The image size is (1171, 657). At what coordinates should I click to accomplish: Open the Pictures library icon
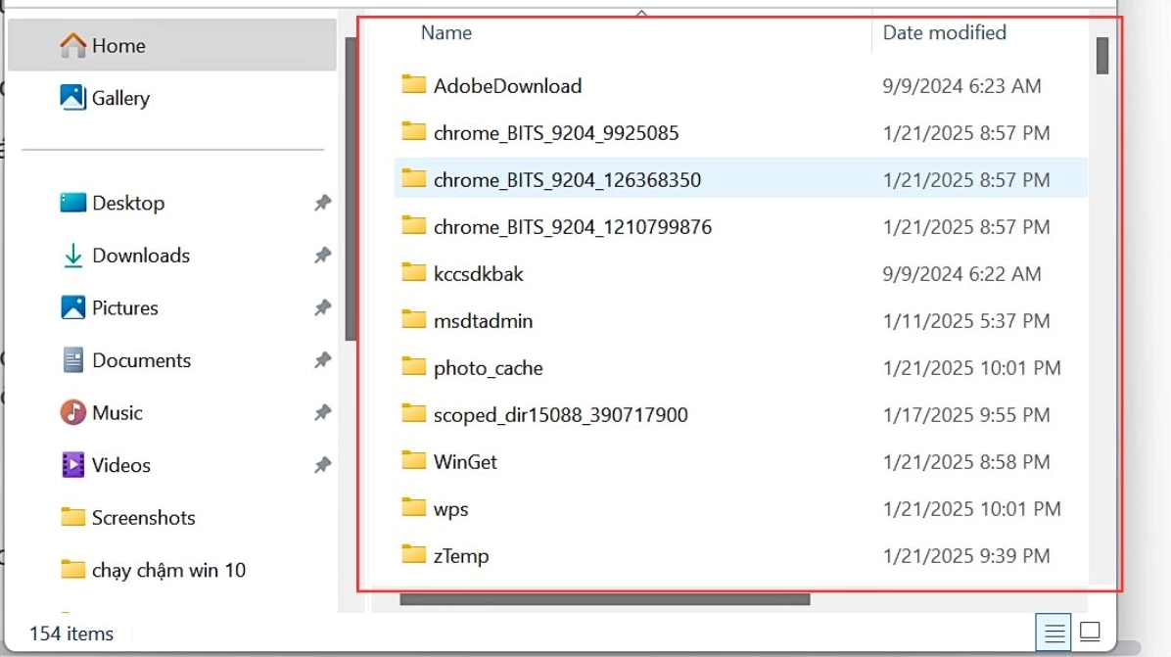72,308
